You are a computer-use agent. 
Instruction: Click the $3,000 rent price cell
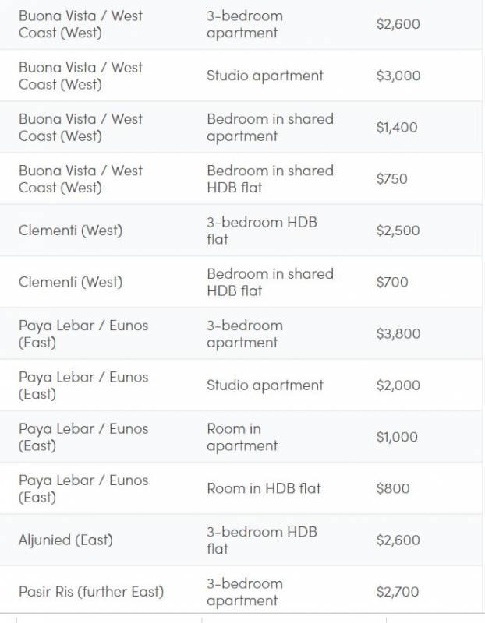(x=398, y=76)
